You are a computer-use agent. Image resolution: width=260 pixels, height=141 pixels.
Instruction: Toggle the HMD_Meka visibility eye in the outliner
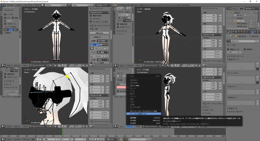[x=251, y=21]
